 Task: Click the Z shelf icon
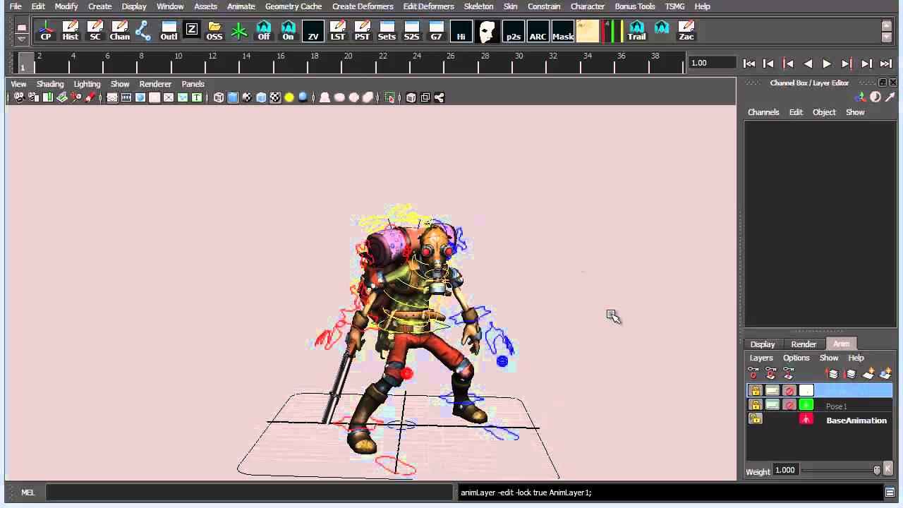(x=192, y=30)
